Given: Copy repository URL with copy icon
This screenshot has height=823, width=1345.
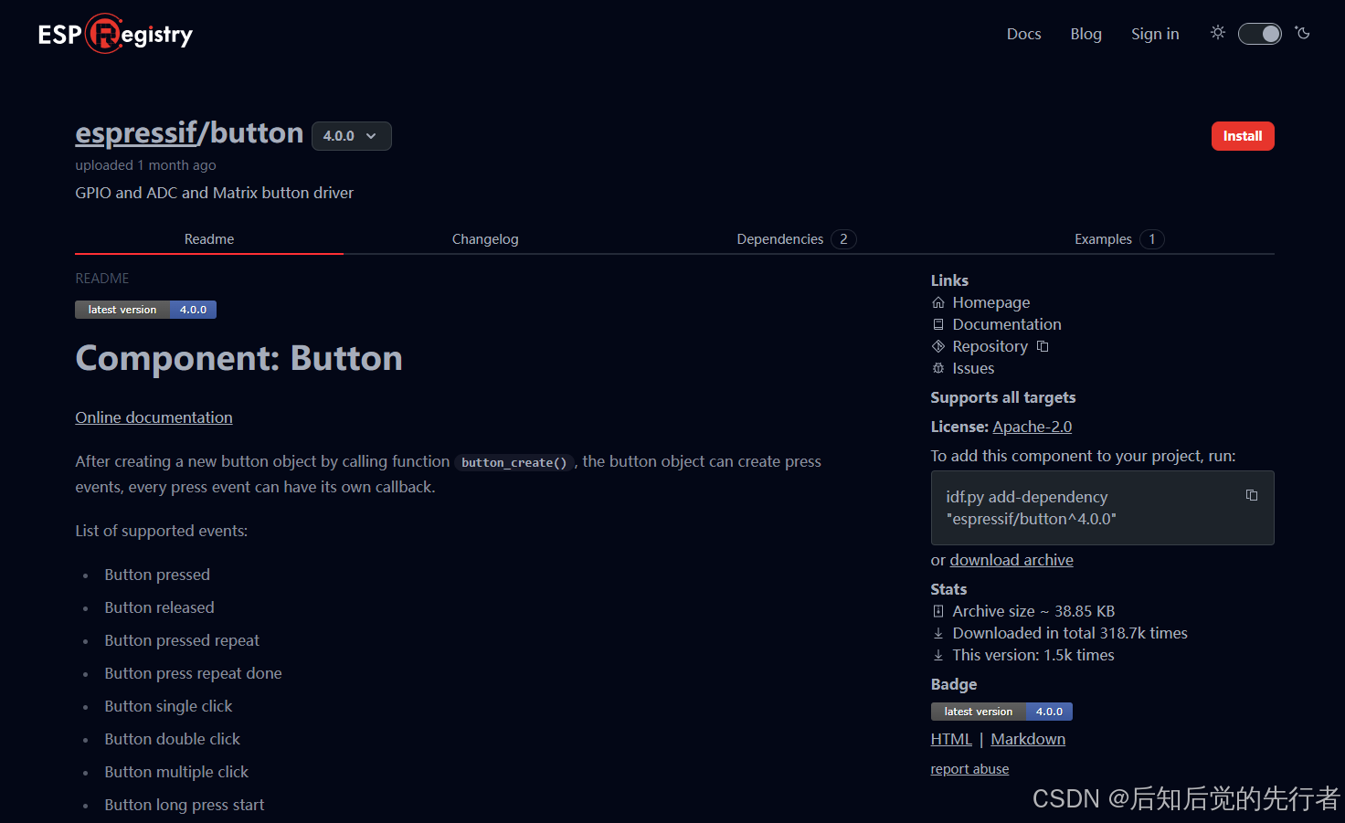Looking at the screenshot, I should pos(1043,346).
